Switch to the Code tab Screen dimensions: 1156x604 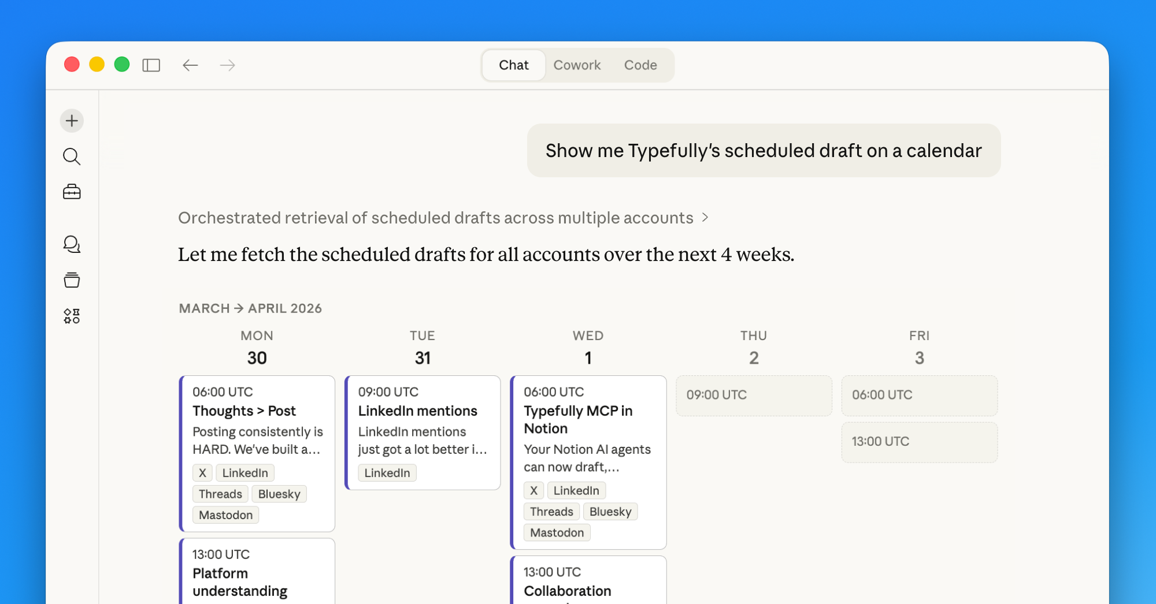[x=640, y=65]
